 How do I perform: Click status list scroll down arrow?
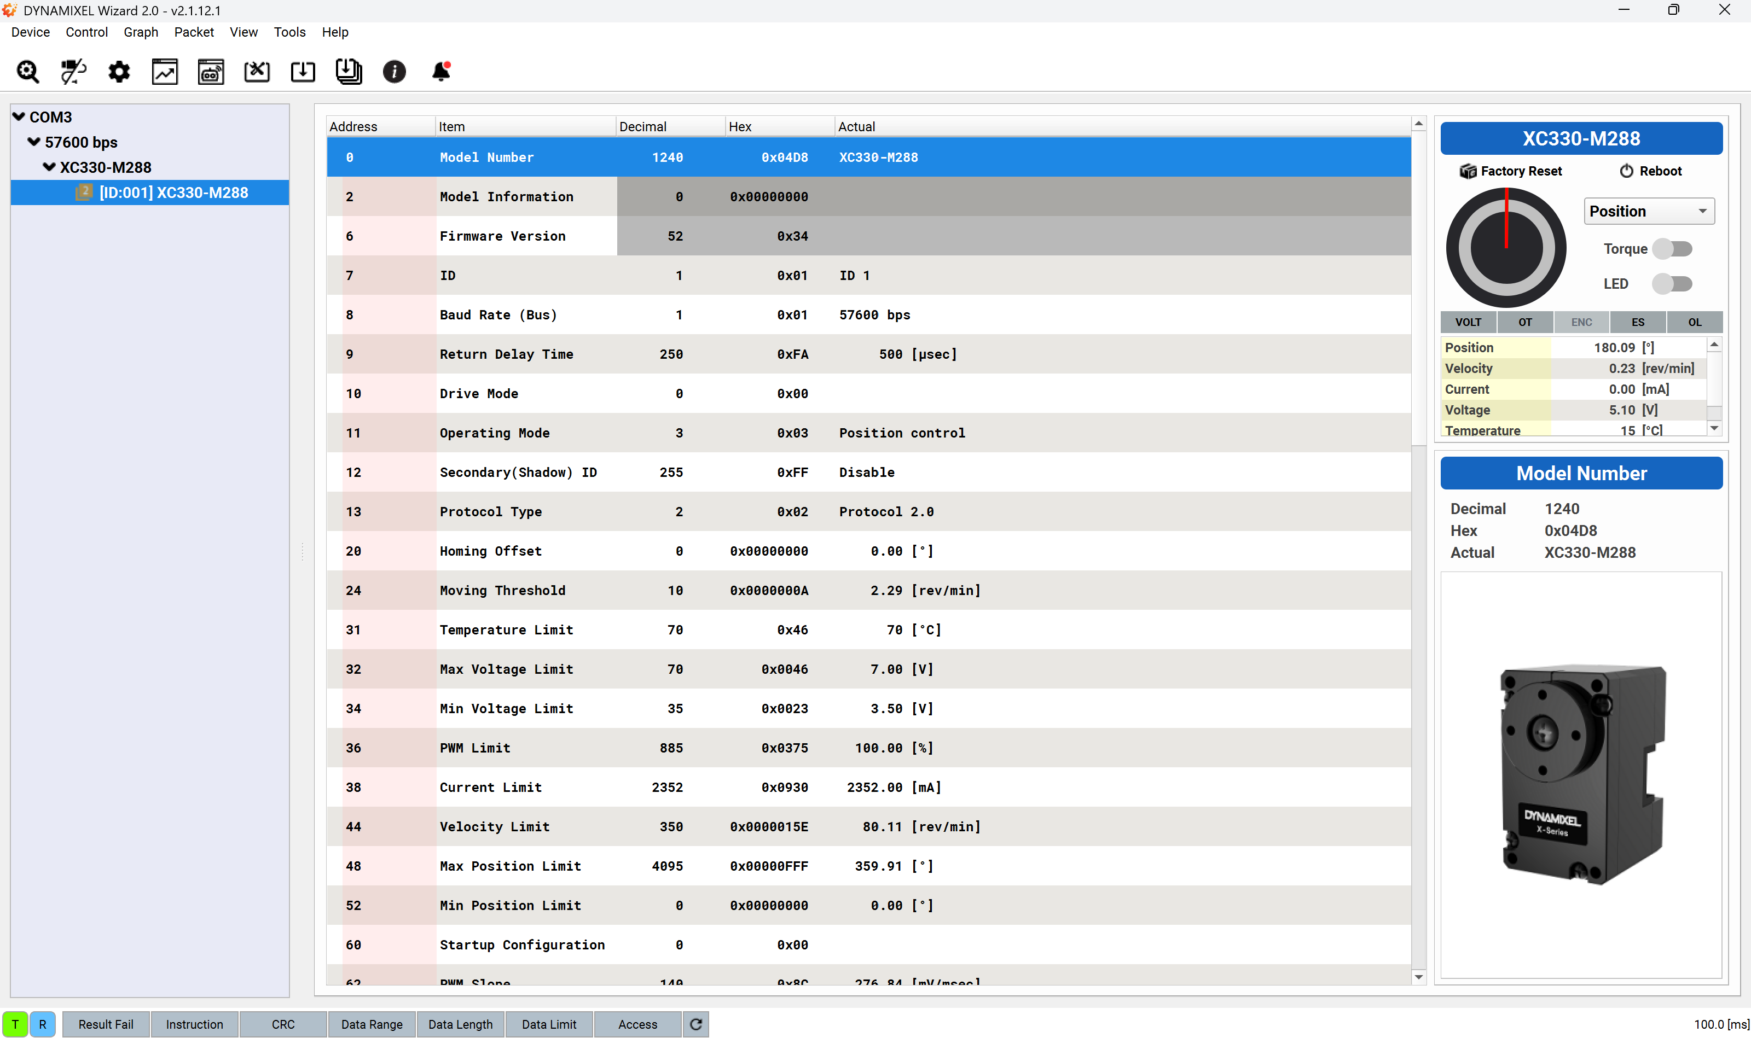click(1714, 428)
